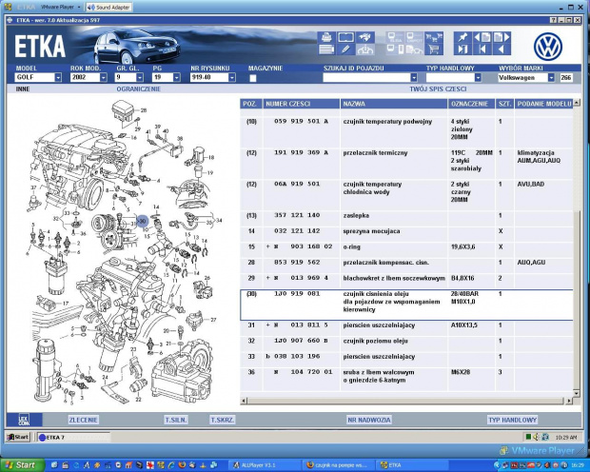Click the T.SILN. button

(x=176, y=420)
